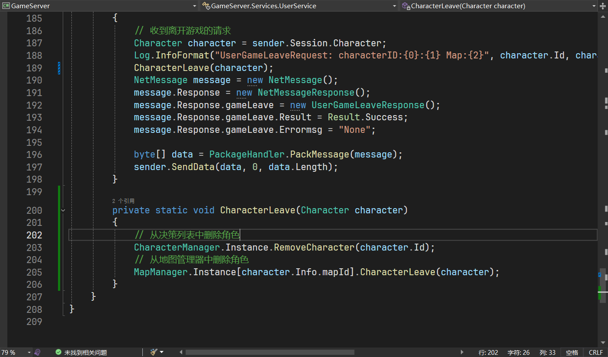Open the GameServer.Services.UserService type dropdown
This screenshot has width=608, height=357.
(x=394, y=6)
